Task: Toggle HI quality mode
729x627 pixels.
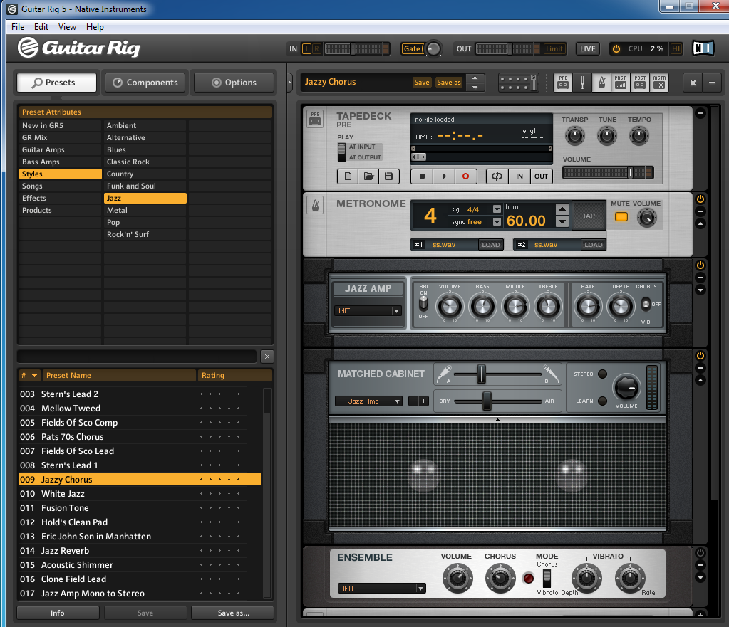Action: [676, 49]
